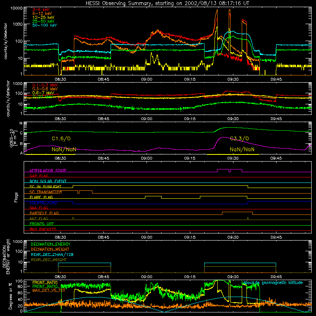Select the green 25-50 keV legend label

(43, 21)
